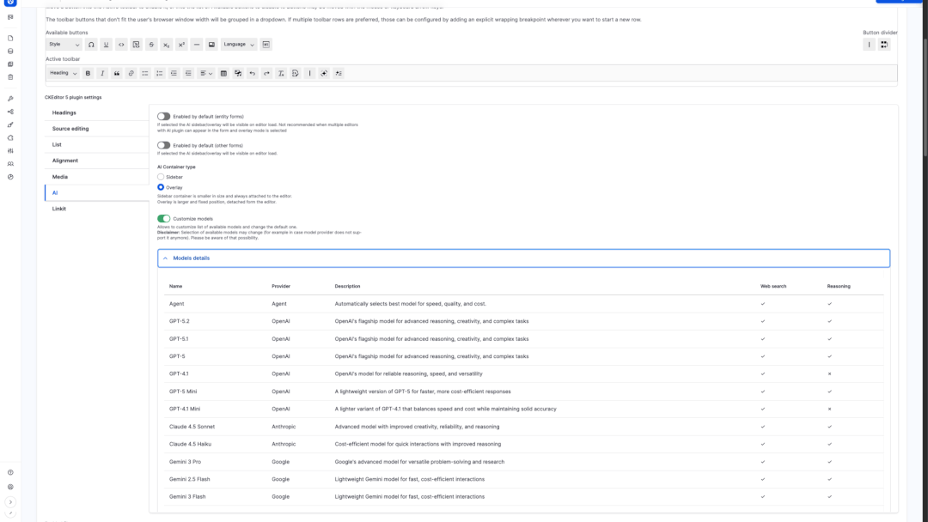Turn off the Customize models switch
This screenshot has height=522, width=928.
coord(164,219)
